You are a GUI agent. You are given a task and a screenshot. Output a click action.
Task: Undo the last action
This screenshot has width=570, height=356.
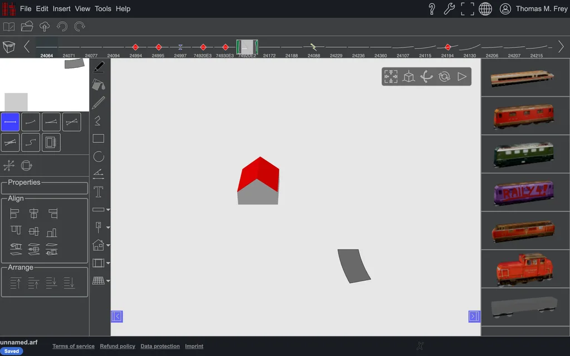[62, 27]
